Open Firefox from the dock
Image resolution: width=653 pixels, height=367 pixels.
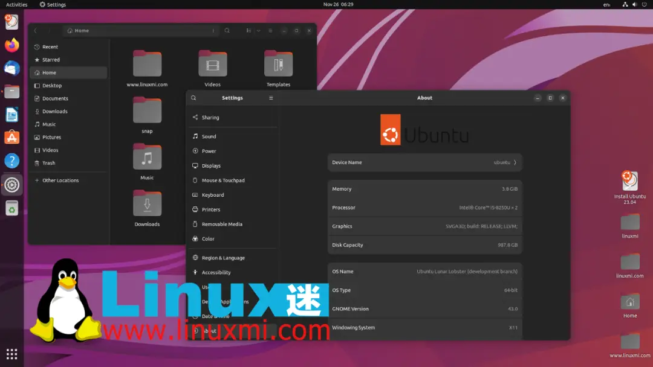(11, 45)
